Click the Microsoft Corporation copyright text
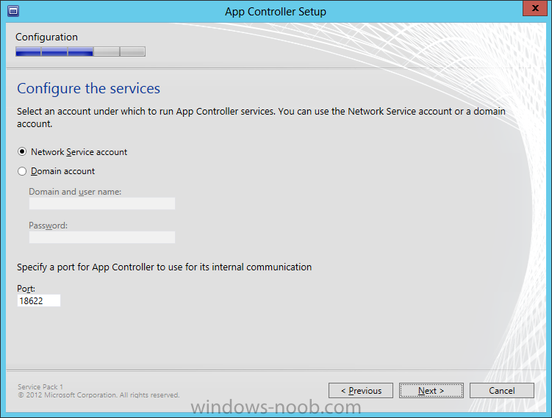Image resolution: width=552 pixels, height=418 pixels. (x=99, y=395)
